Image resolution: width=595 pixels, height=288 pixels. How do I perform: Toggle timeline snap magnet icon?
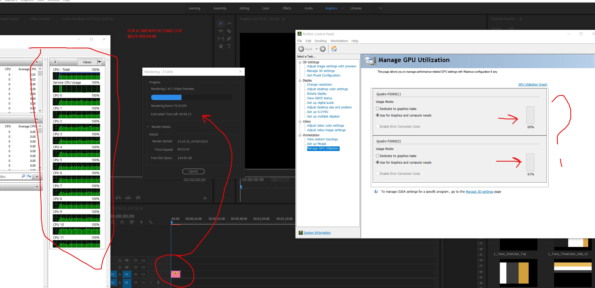[122, 222]
